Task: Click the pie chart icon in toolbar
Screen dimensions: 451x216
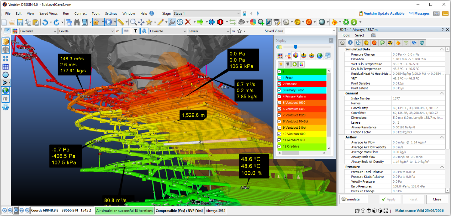Action: pos(253,22)
